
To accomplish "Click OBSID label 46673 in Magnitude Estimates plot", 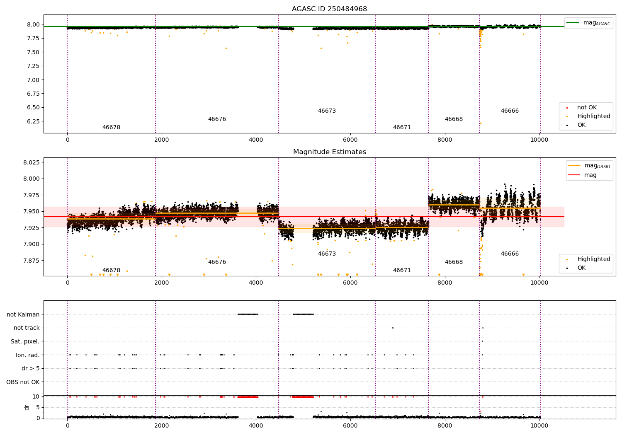I will pos(327,254).
